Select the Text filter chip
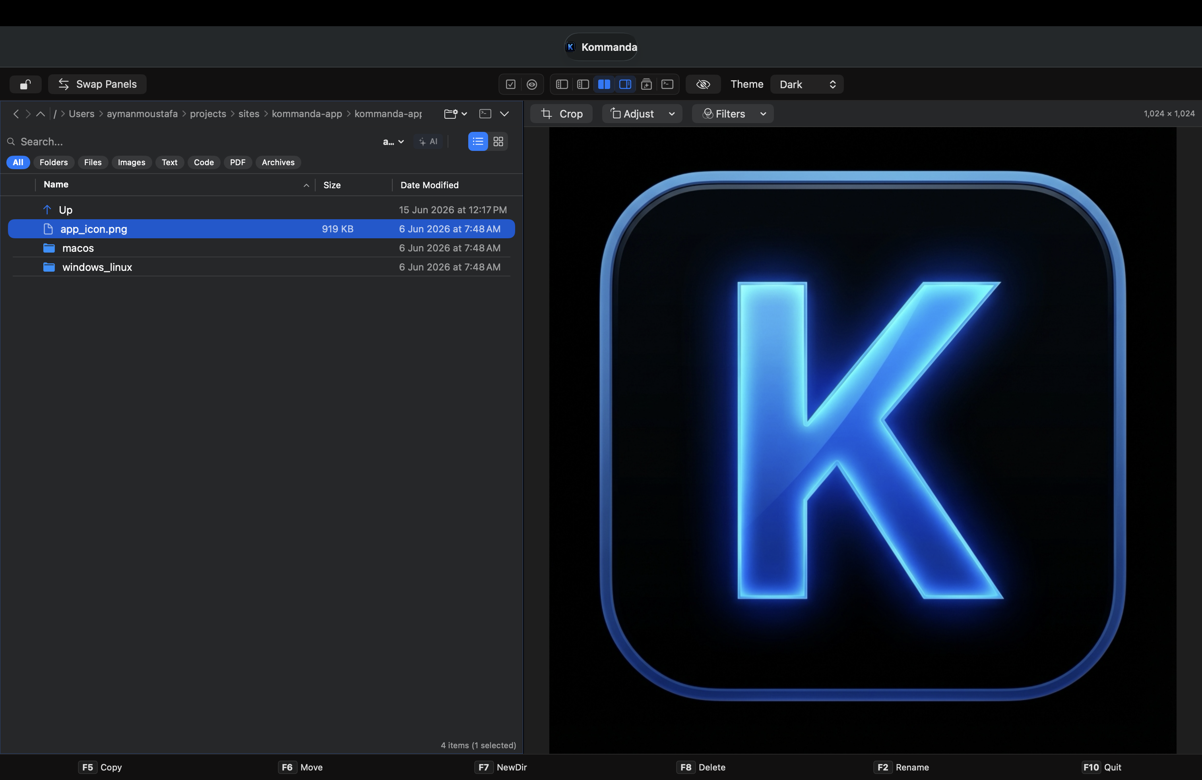1202x780 pixels. pyautogui.click(x=170, y=162)
